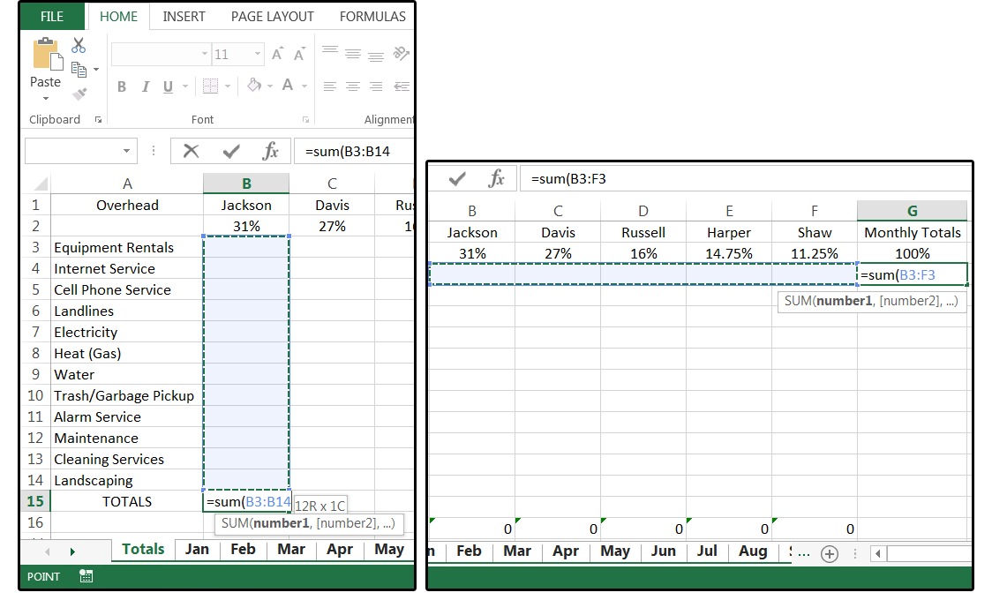
Task: Cancel formula entry with X icon
Action: click(x=191, y=151)
